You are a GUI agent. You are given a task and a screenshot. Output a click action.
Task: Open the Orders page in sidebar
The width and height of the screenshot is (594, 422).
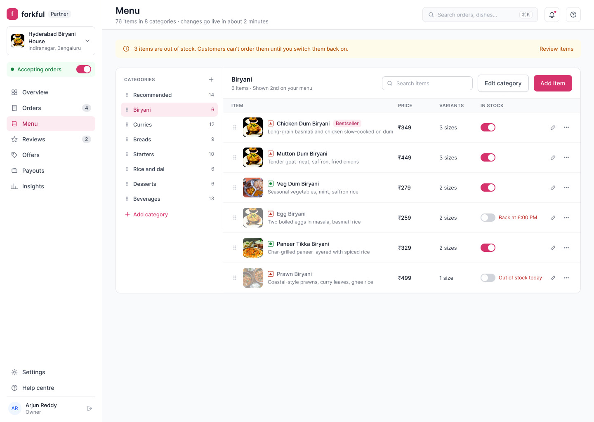pos(51,108)
